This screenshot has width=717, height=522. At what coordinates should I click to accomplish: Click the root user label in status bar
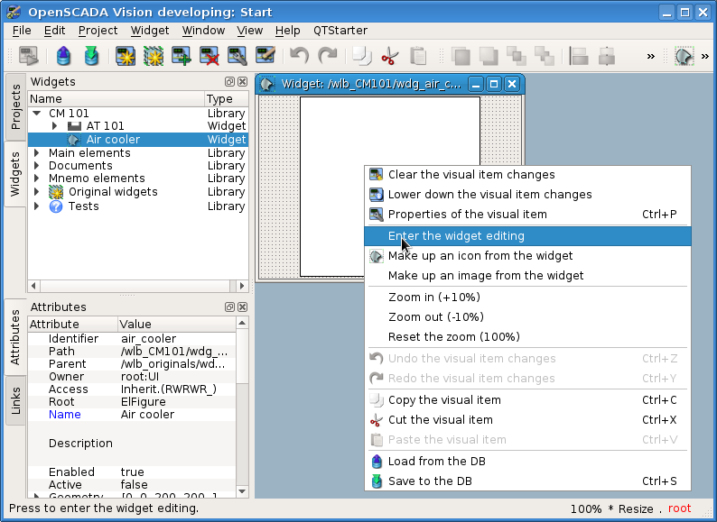coord(679,508)
